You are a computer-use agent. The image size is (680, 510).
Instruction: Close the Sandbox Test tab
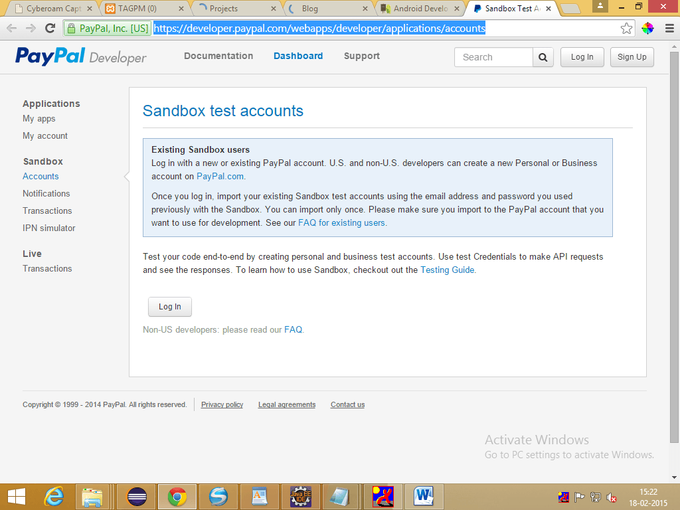(x=549, y=9)
